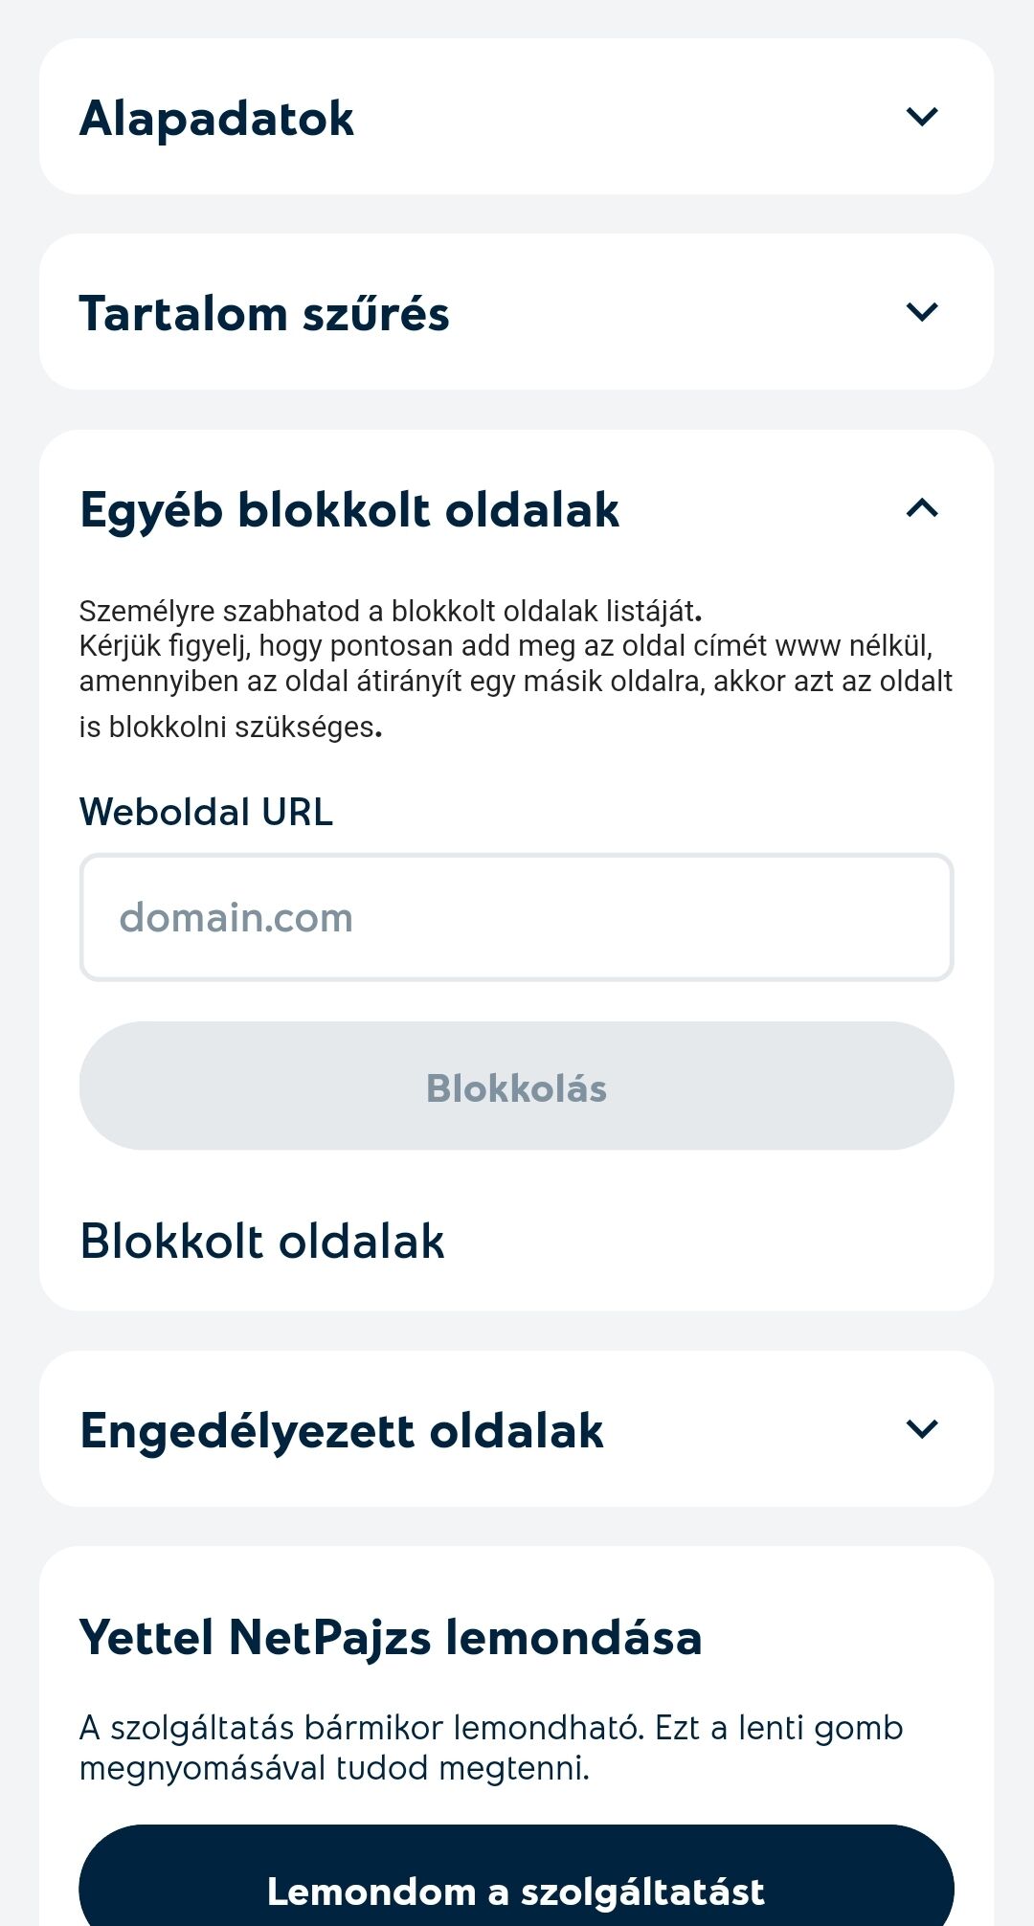1034x1926 pixels.
Task: Click the Yettel NetPajzs lemondása heading
Action: click(x=391, y=1637)
